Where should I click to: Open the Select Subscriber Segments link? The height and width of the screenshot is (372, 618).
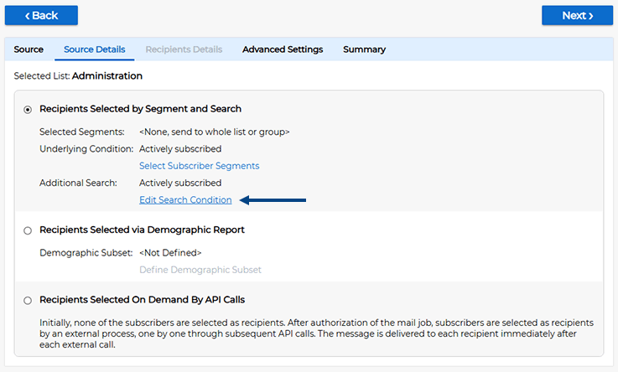coord(199,166)
